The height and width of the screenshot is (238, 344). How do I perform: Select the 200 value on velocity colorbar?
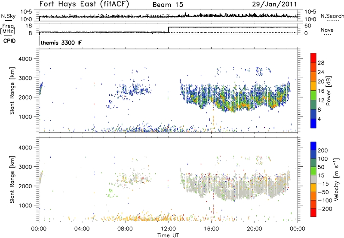pyautogui.click(x=323, y=150)
